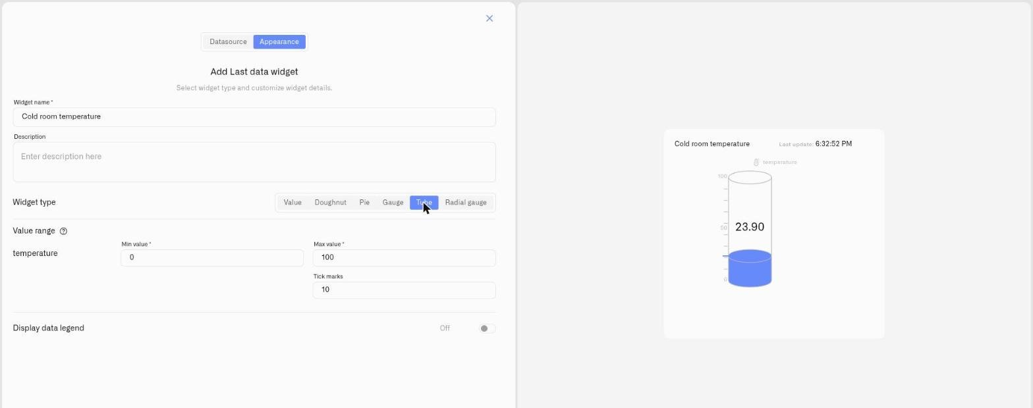Choose the Pie widget type
Screen dimensions: 1033x408
tap(364, 203)
